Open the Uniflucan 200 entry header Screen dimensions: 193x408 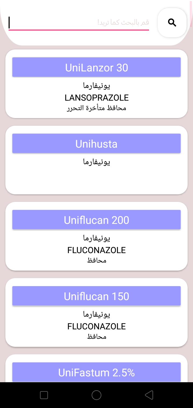96,220
